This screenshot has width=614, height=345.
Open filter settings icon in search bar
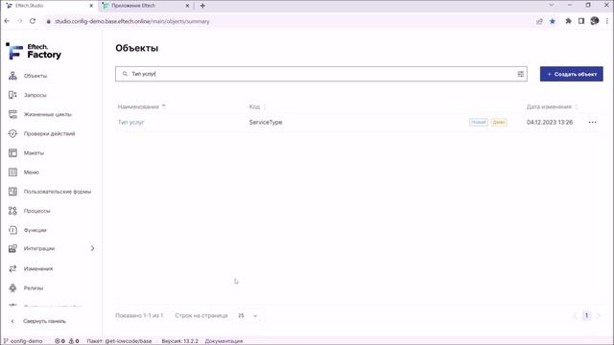pos(520,74)
